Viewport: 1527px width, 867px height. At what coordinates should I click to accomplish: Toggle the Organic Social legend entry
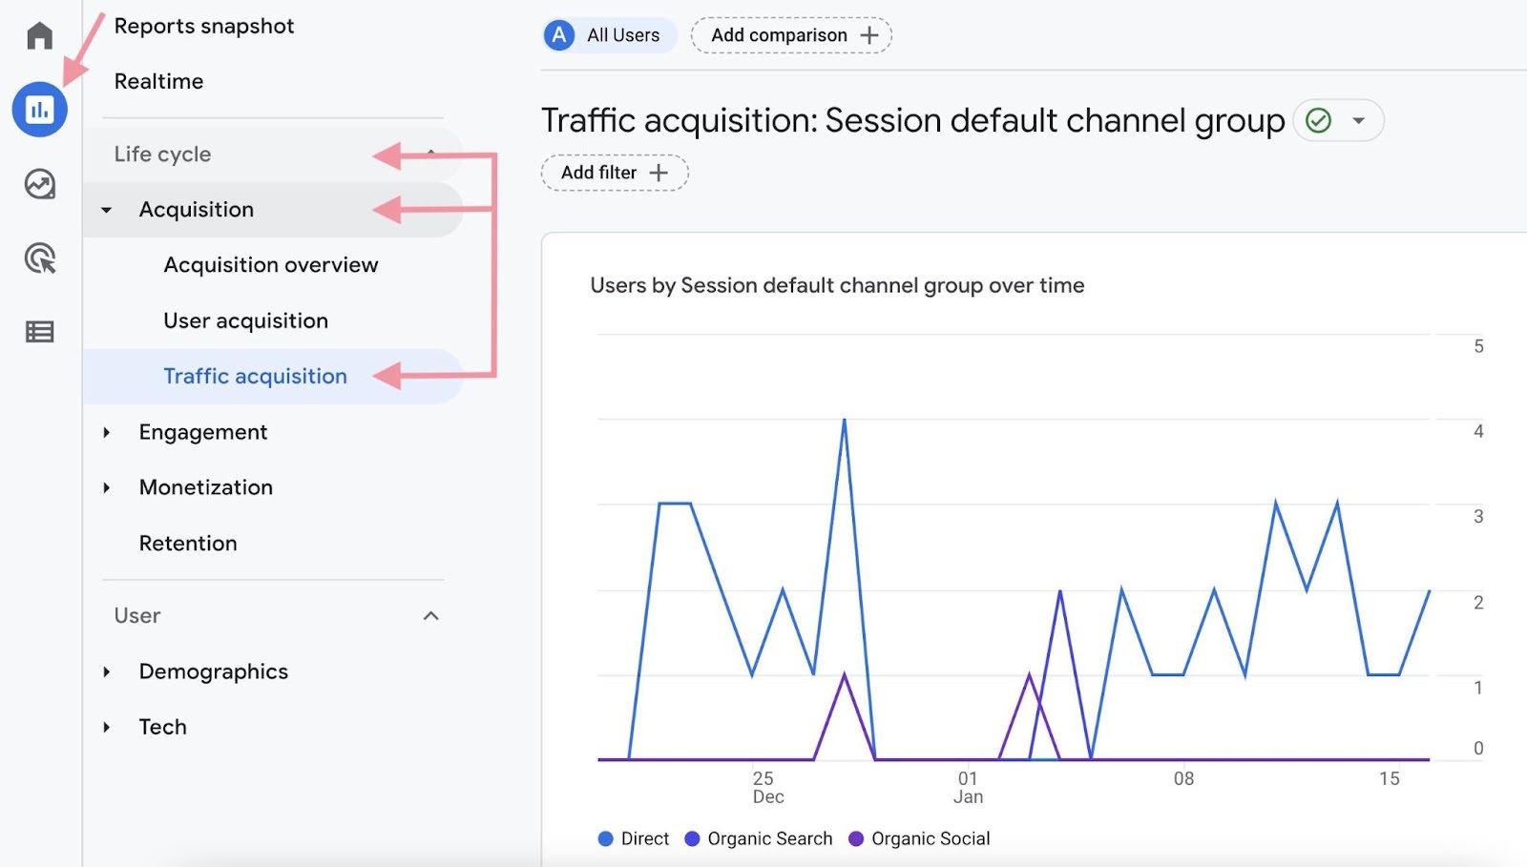[x=919, y=838]
